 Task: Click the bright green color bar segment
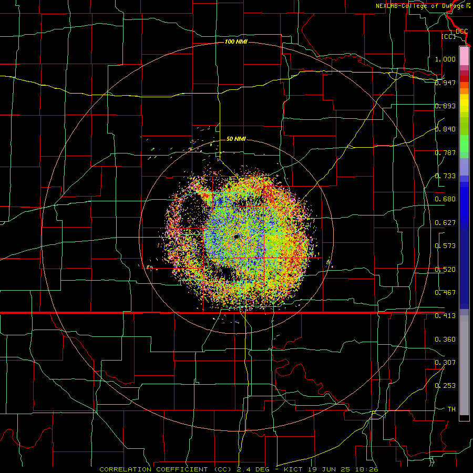click(464, 143)
